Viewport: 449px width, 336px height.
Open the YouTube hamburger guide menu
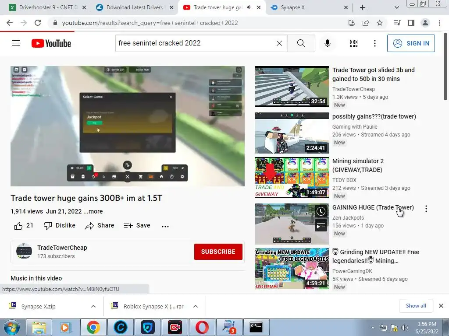point(16,43)
